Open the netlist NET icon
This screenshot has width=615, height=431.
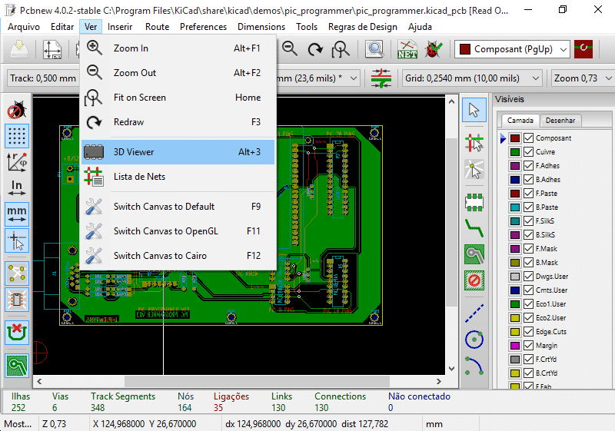tap(407, 49)
